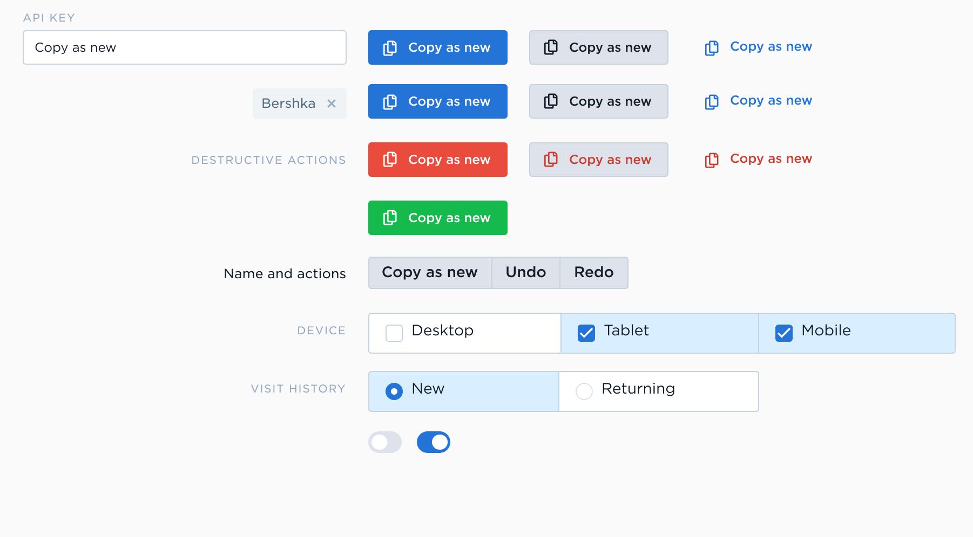Click copy icon in first-row gray button
The width and height of the screenshot is (973, 537).
click(551, 47)
